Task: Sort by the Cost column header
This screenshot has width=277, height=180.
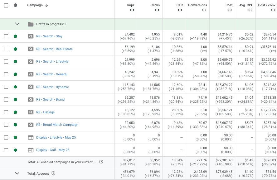Action: pos(229,5)
